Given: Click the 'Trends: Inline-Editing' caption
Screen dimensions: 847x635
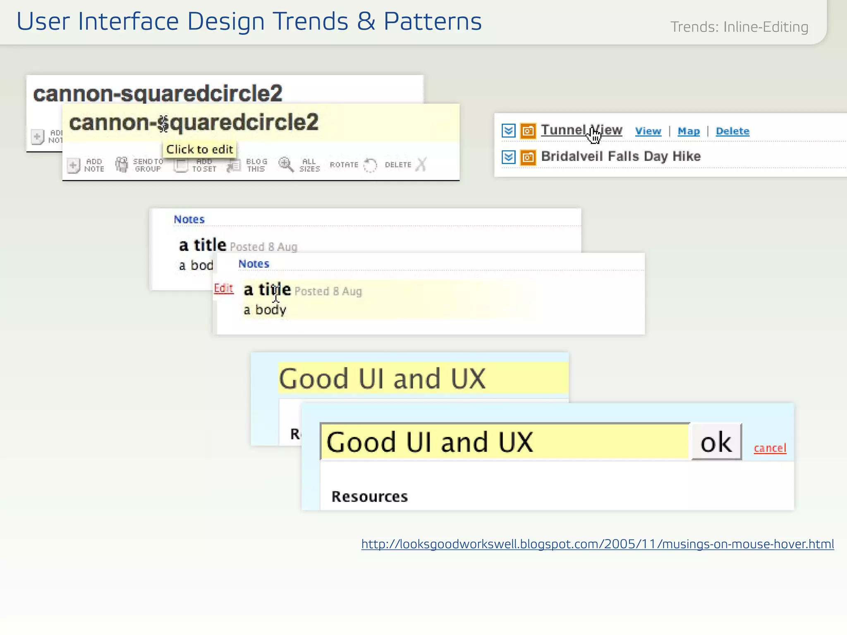Looking at the screenshot, I should (739, 27).
